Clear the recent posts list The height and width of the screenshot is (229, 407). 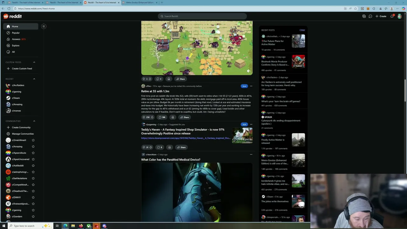point(302,30)
